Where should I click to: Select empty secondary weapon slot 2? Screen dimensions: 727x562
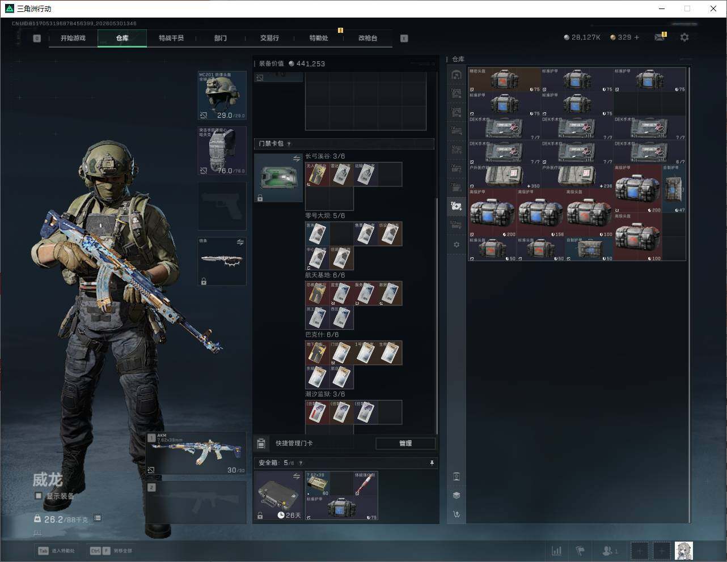tap(196, 503)
